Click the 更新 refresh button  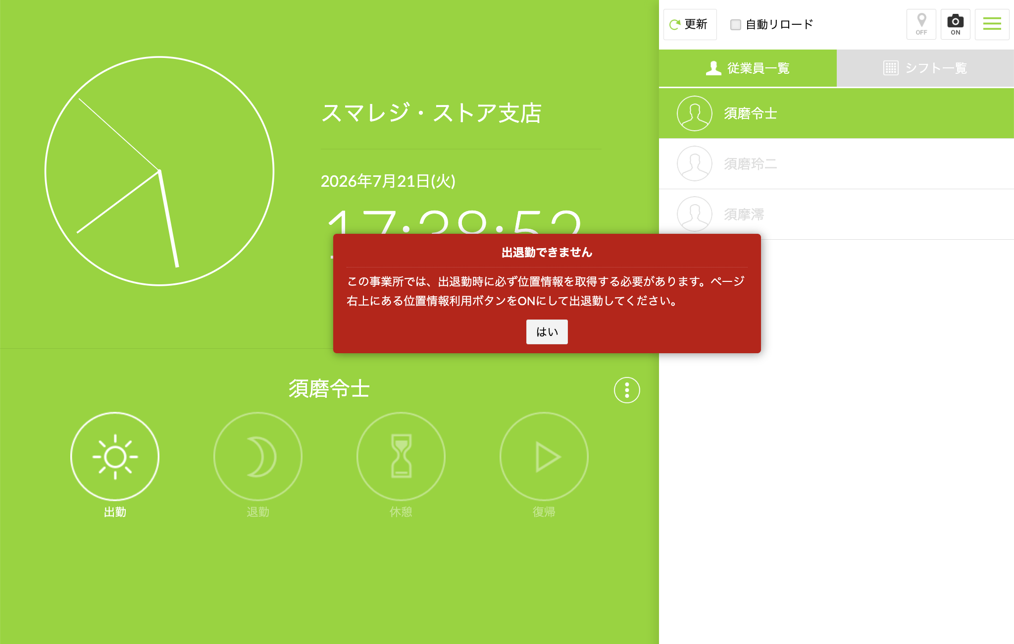[x=690, y=24]
